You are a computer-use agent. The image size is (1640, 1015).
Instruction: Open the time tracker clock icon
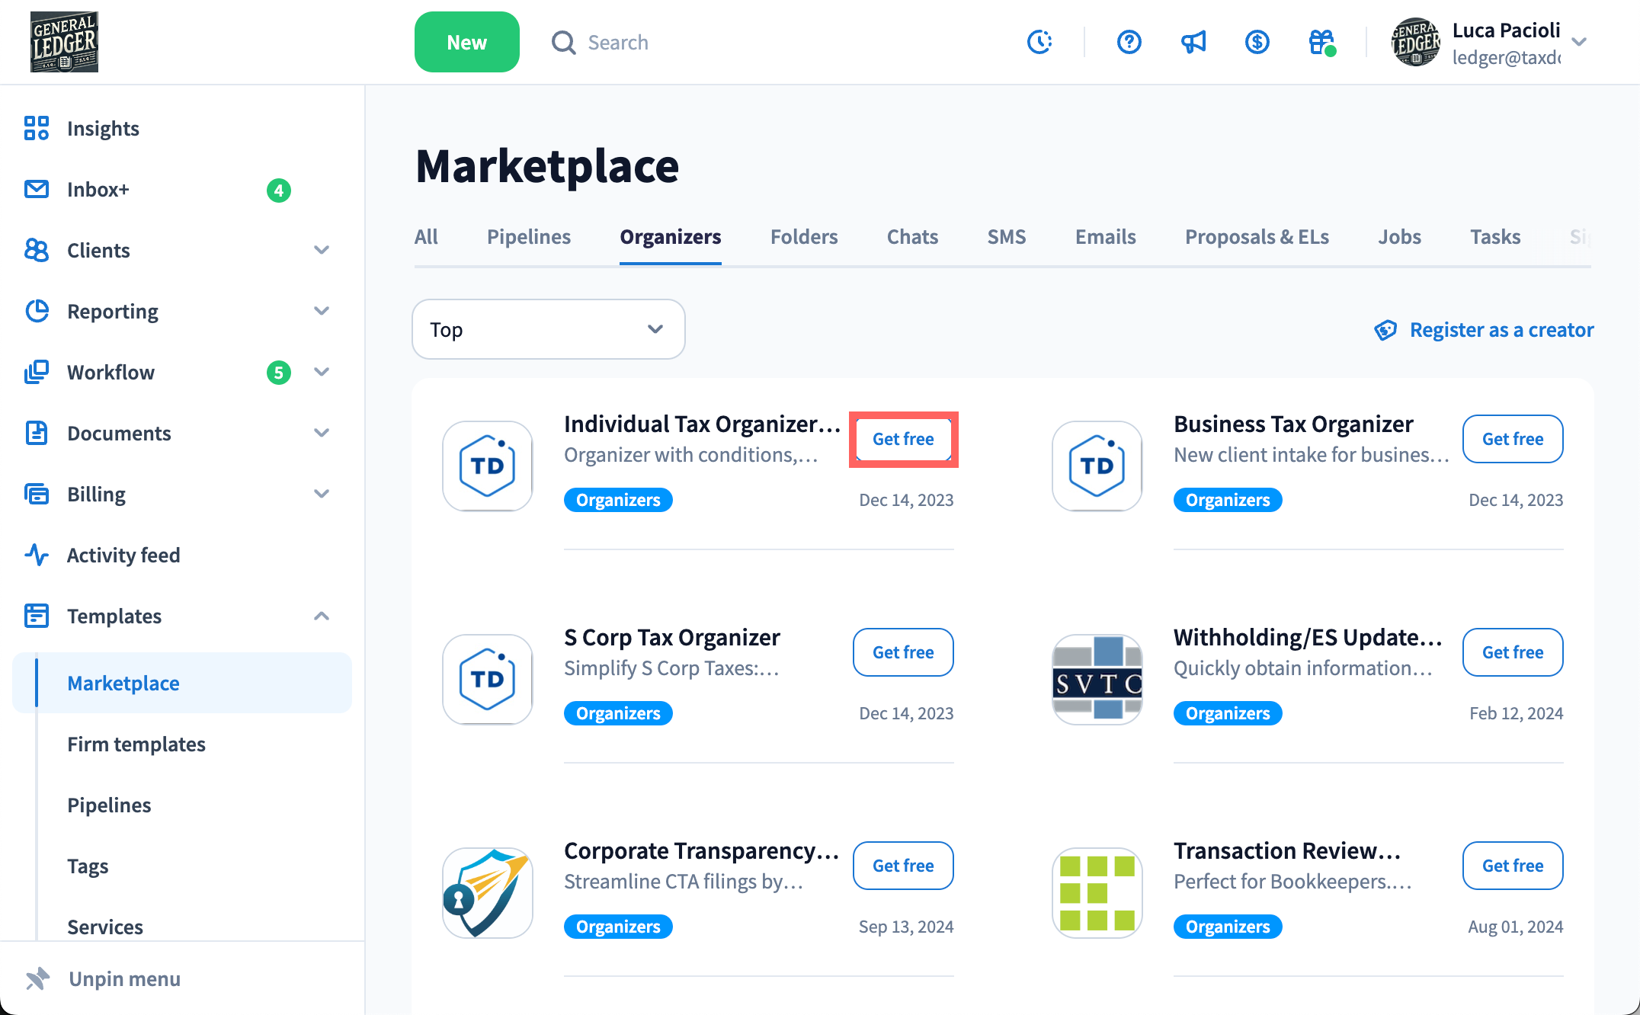coord(1039,42)
